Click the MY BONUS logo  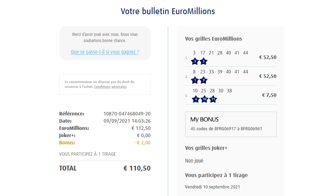click(x=204, y=120)
